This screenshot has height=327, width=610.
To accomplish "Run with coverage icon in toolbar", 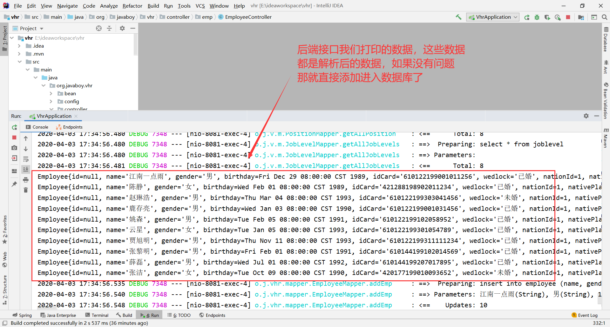I will [547, 17].
